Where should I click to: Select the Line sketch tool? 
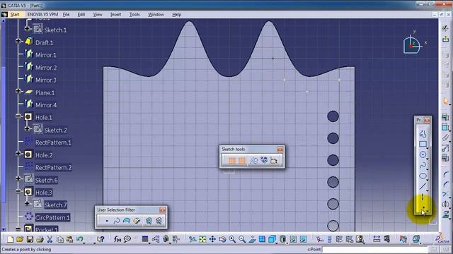click(x=423, y=186)
